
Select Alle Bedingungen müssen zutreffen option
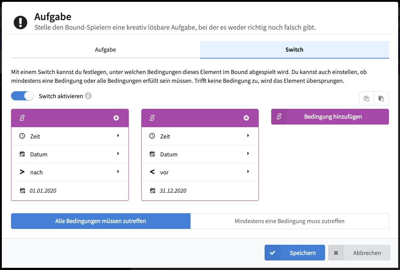(101, 221)
